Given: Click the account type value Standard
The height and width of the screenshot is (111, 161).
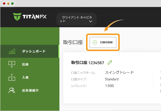Looking at the screenshot, I should 112,79.
